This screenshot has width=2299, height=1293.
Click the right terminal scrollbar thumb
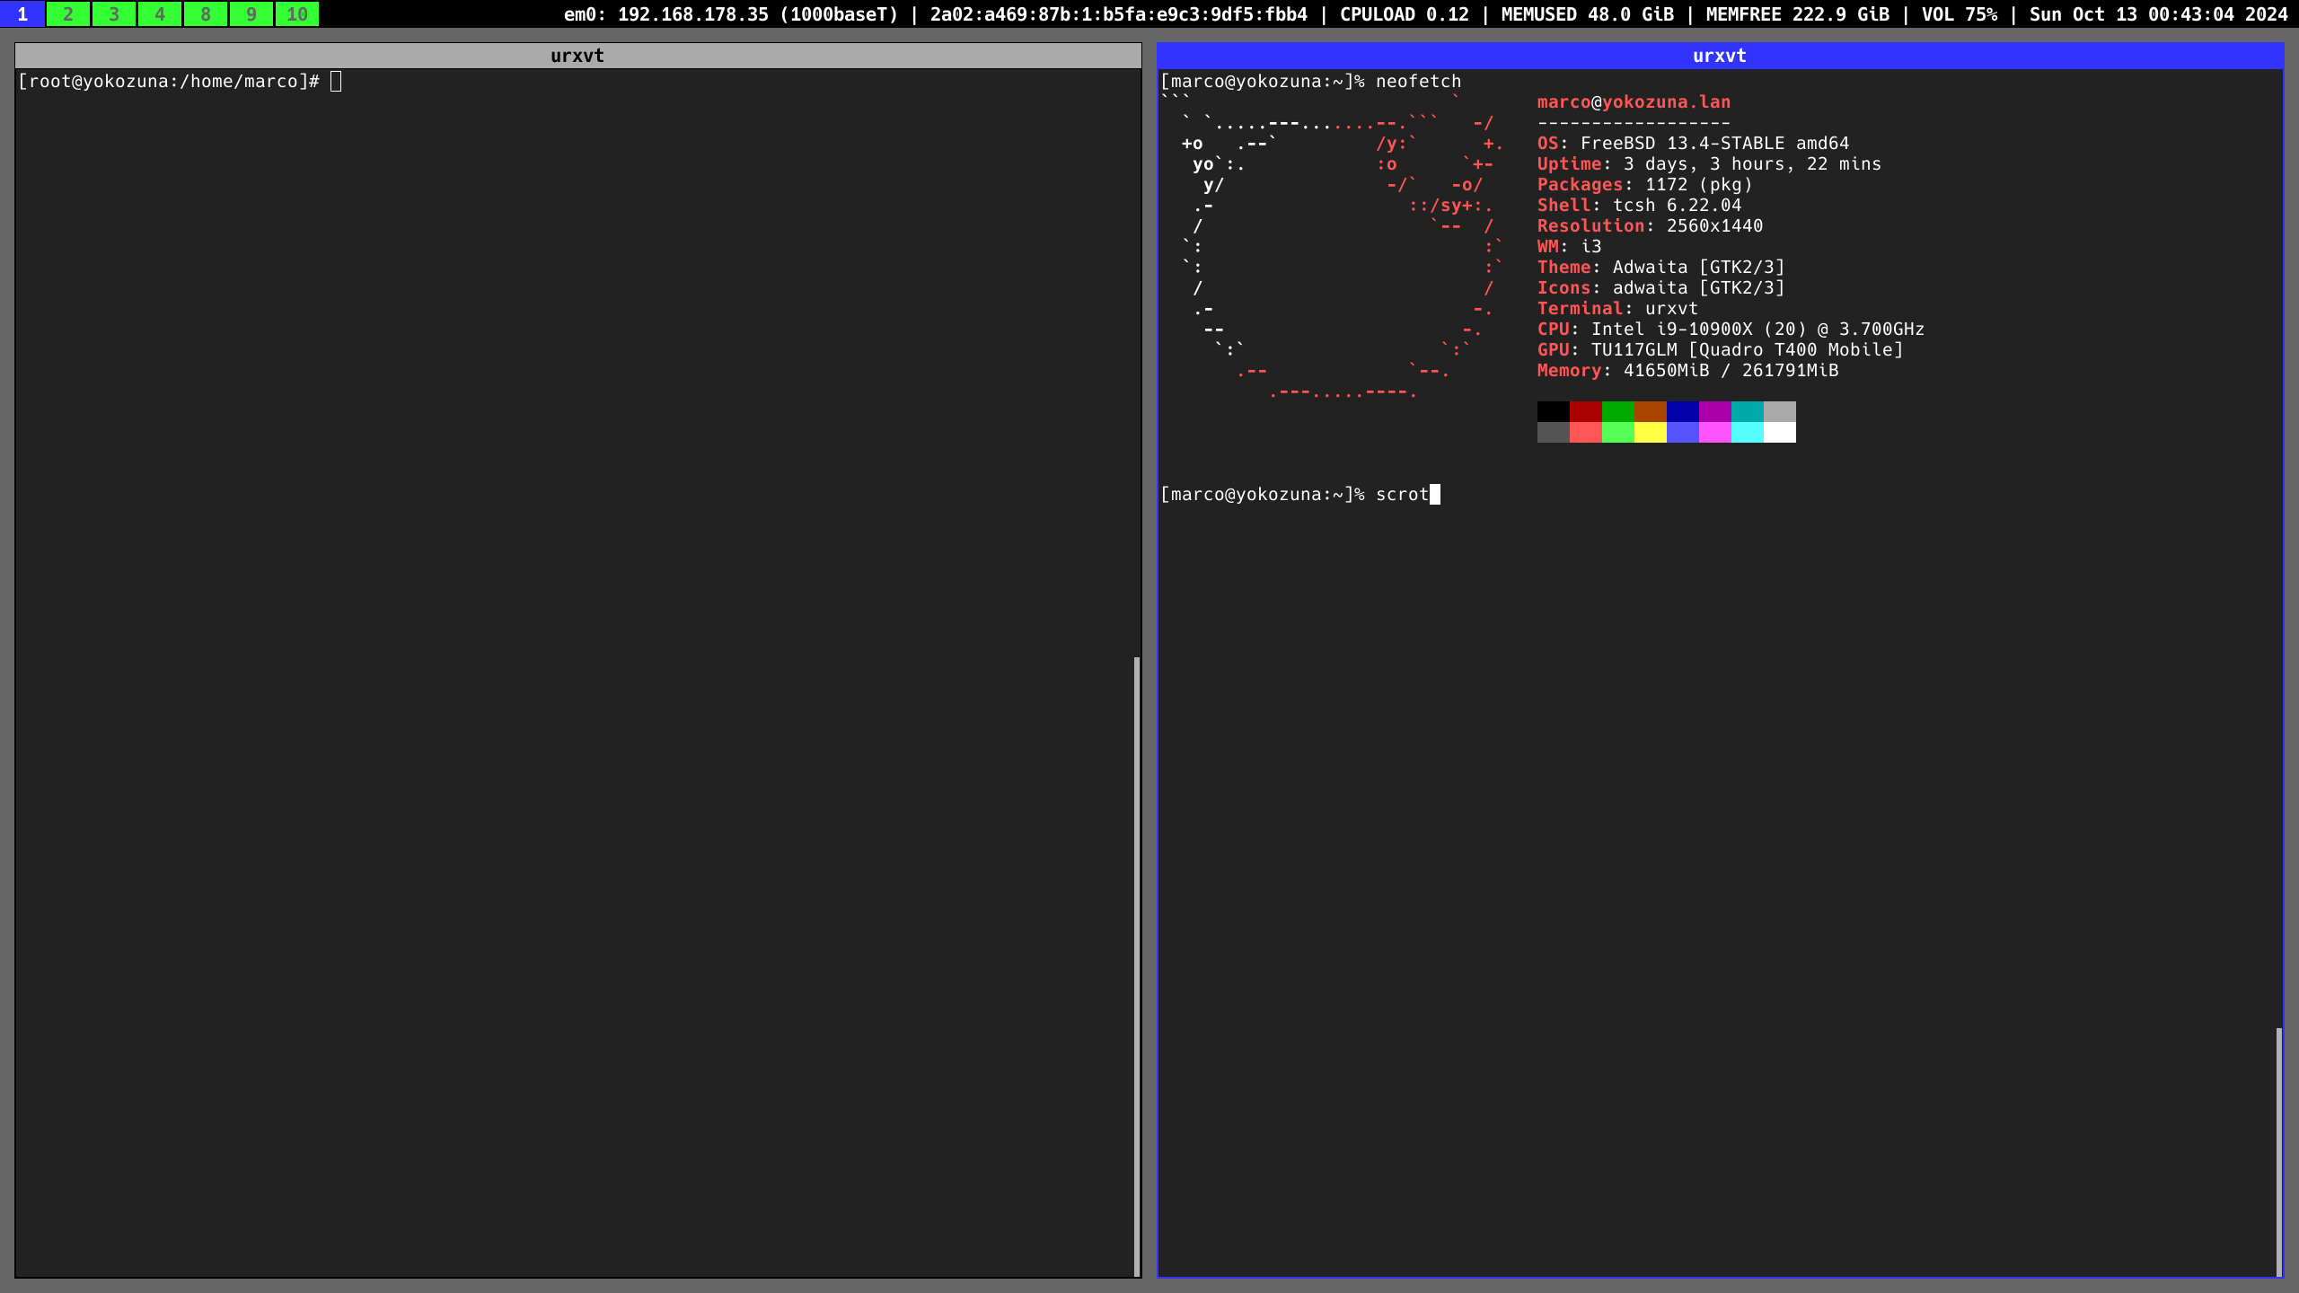2279,1151
